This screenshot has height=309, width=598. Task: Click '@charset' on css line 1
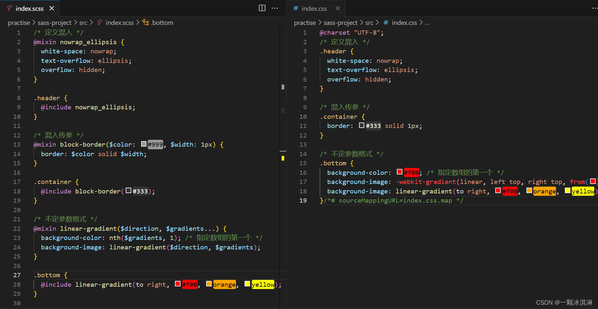point(335,33)
